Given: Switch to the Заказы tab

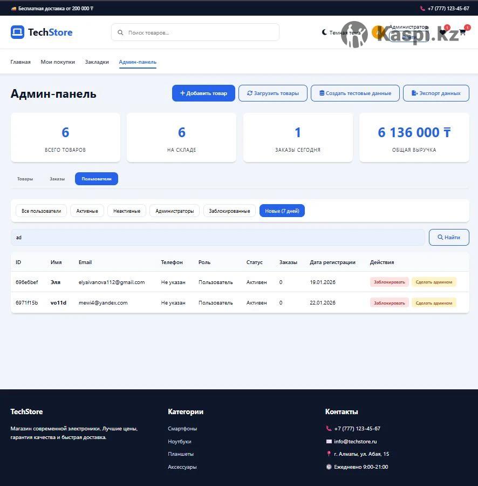Looking at the screenshot, I should 57,179.
